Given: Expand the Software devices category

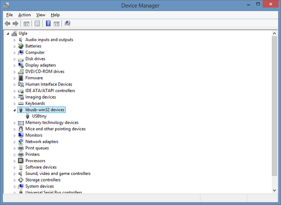Looking at the screenshot, I should (x=15, y=167).
